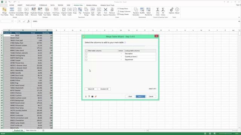Open the VIEW ribbon tab

(x=69, y=5)
